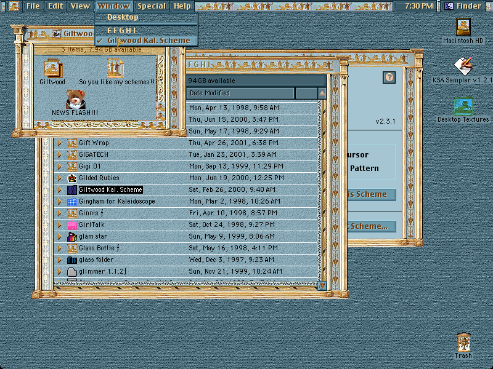The width and height of the screenshot is (493, 369).
Task: Select the NEWS FLASH!!! teddy bear icon
Action: pos(75,99)
